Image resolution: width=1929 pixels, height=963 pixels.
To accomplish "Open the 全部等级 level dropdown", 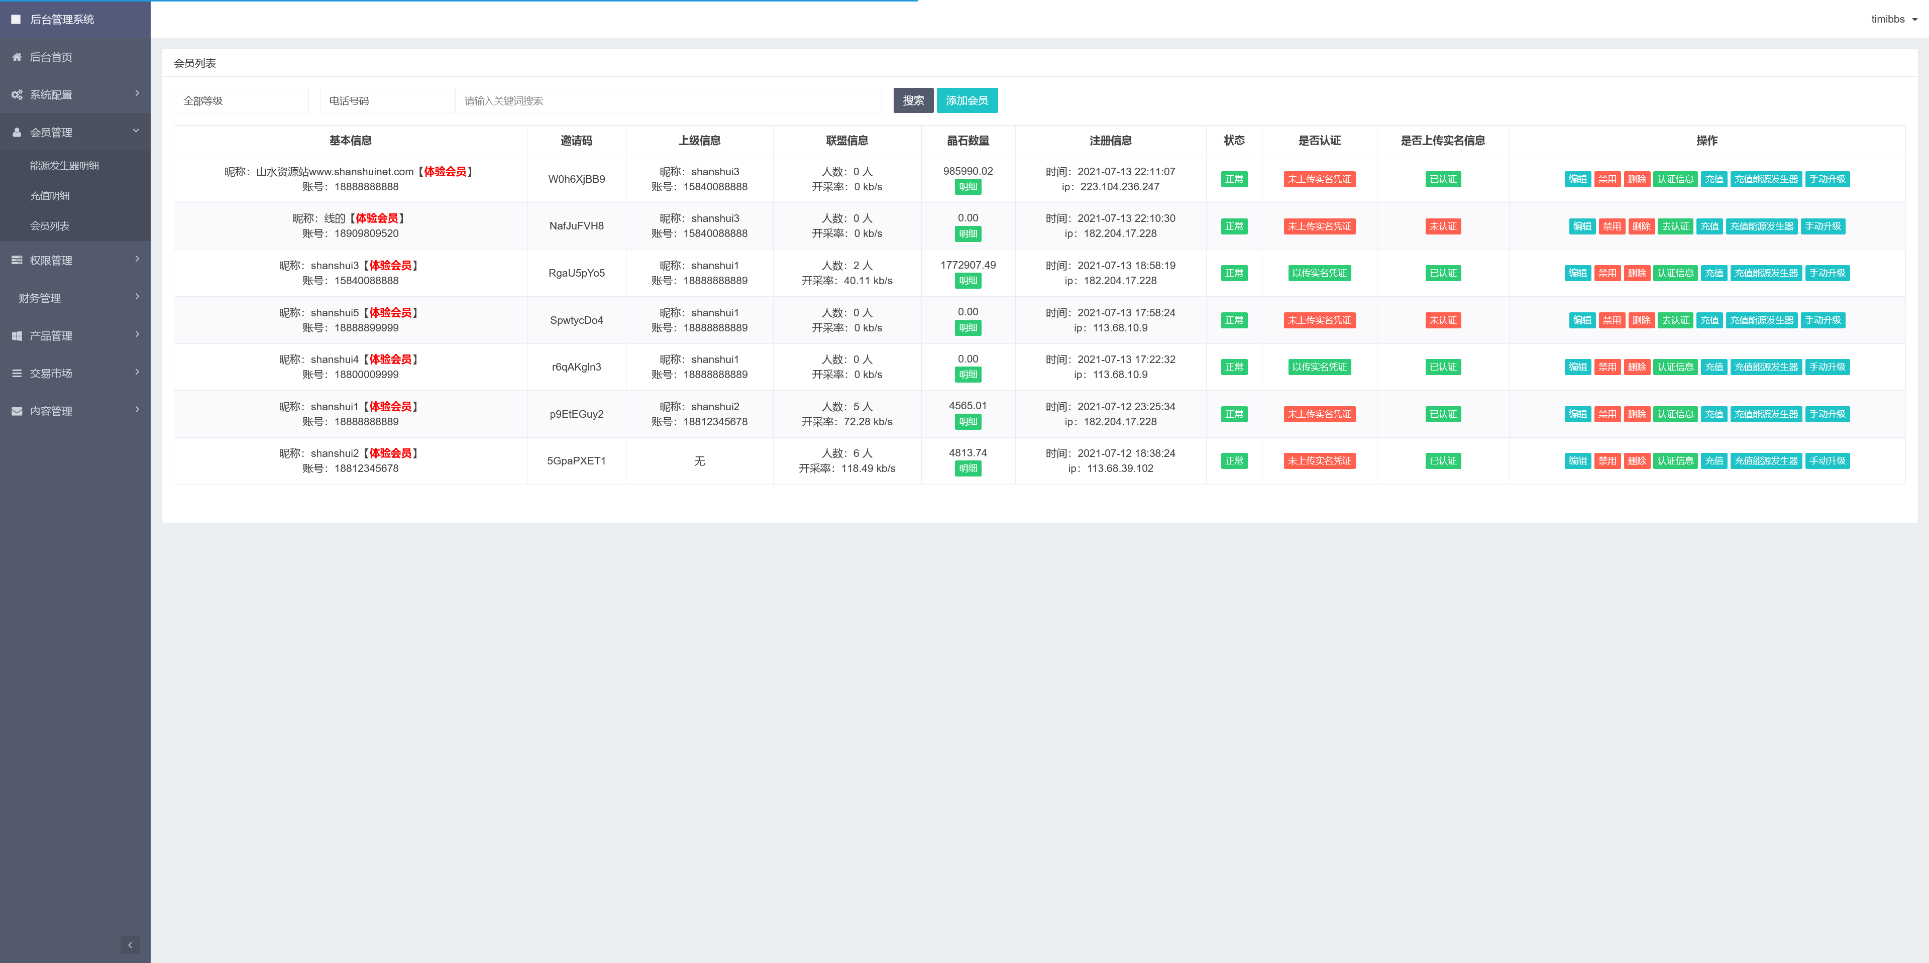I will [241, 101].
